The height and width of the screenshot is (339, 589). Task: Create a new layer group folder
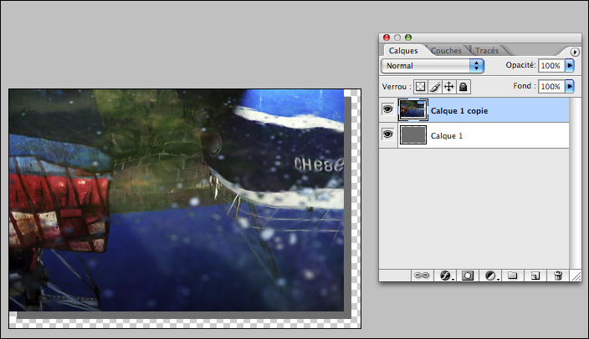513,275
